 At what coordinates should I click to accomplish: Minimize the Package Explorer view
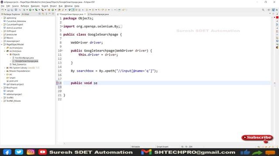[x=50, y=14]
